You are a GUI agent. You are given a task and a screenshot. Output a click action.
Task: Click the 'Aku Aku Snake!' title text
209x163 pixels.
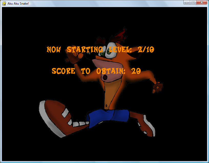(x=18, y=4)
